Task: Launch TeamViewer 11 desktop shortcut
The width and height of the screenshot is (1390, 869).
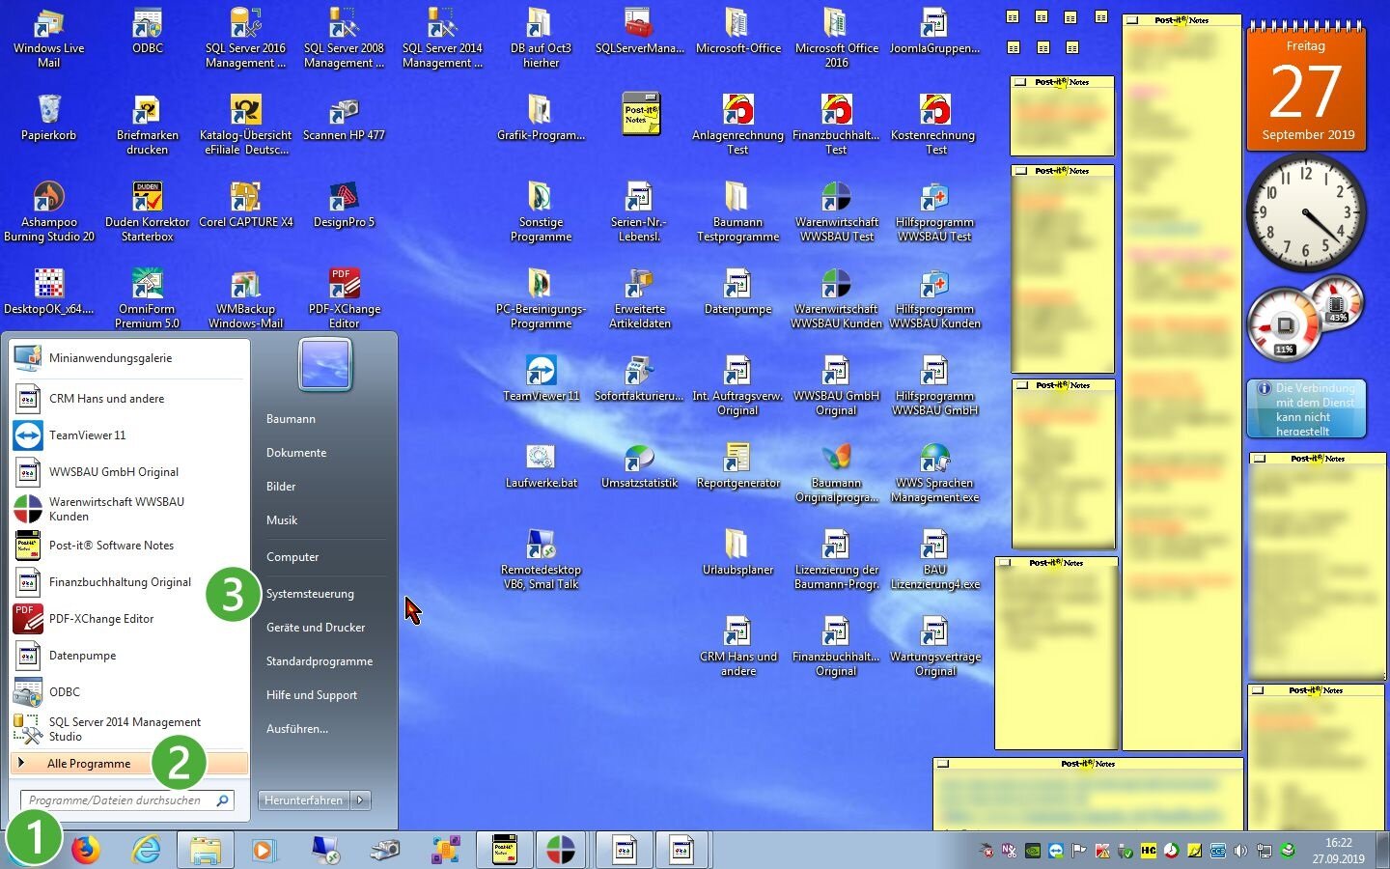Action: pyautogui.click(x=541, y=378)
